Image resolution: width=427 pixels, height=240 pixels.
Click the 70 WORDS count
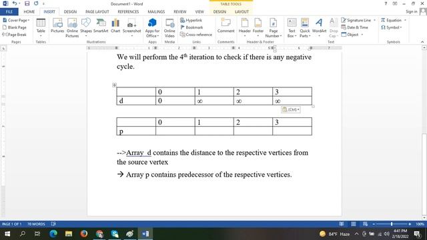pos(36,224)
